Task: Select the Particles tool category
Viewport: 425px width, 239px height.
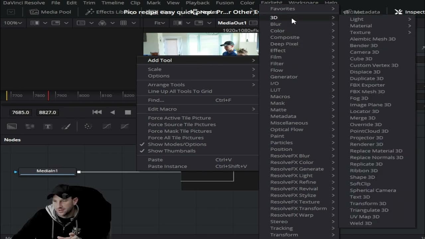Action: tap(299, 142)
